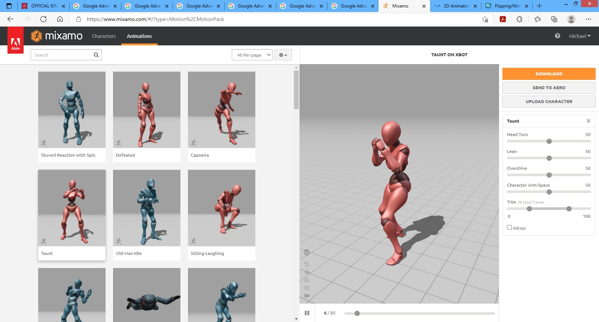Open browser settings and more menu
The height and width of the screenshot is (322, 599).
589,19
